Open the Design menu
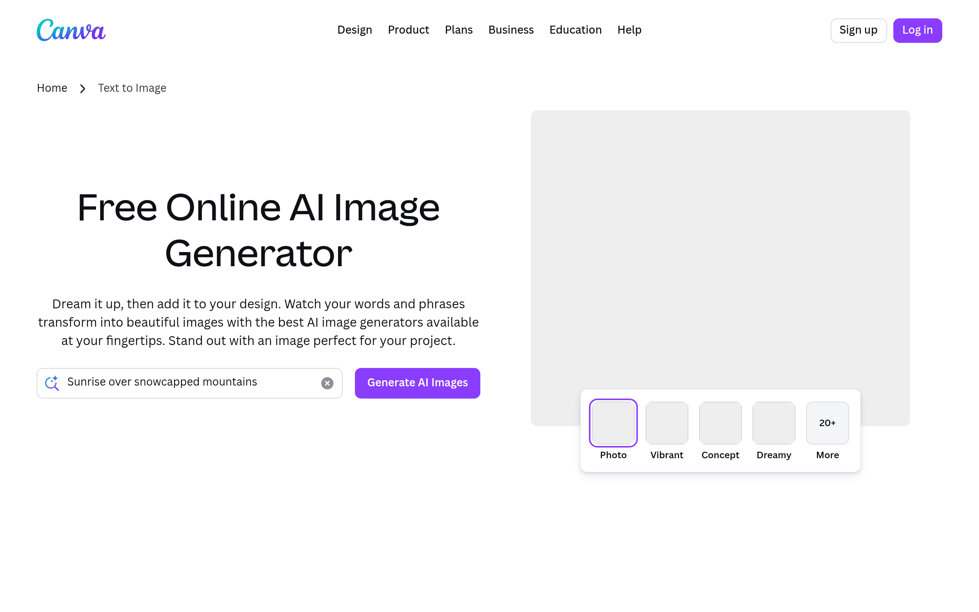The height and width of the screenshot is (612, 979). [x=355, y=29]
